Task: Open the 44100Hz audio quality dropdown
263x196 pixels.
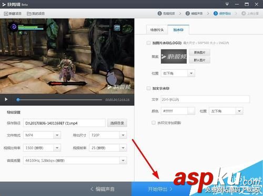Action: point(75,160)
